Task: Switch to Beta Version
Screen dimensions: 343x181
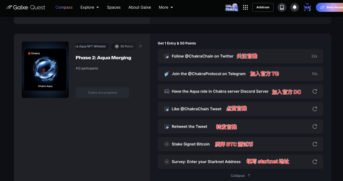Action: tap(330, 7)
